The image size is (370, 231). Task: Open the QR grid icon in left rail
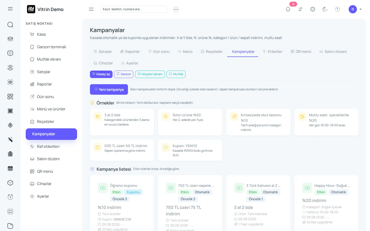click(10, 97)
